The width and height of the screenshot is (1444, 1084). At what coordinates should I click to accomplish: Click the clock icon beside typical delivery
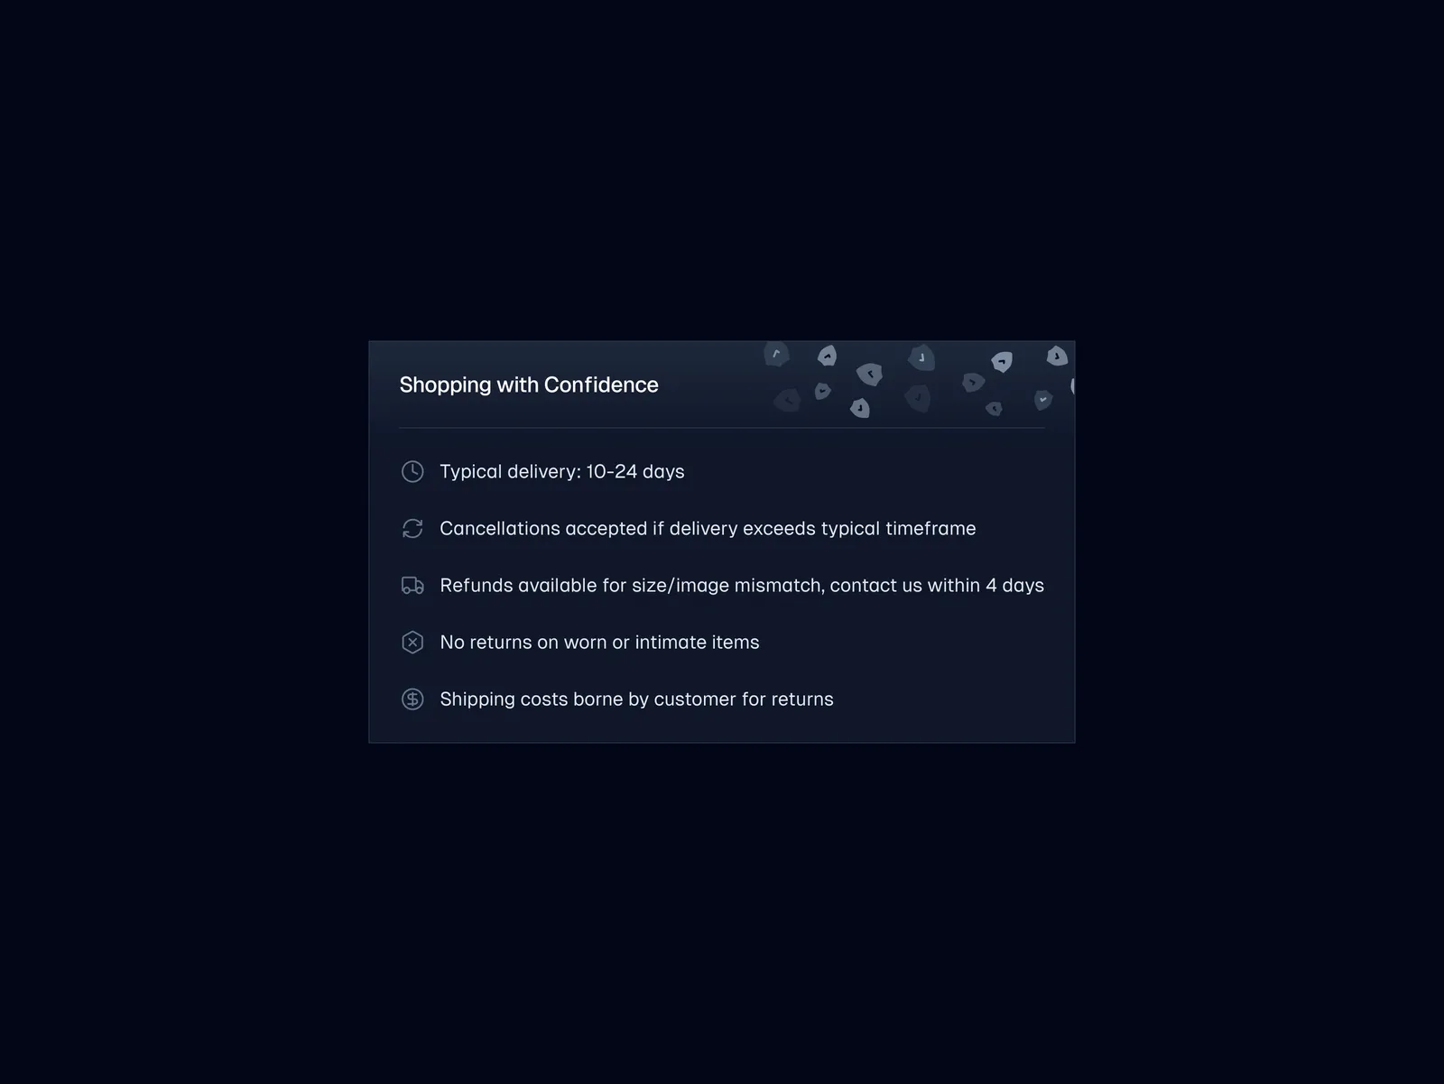click(412, 472)
